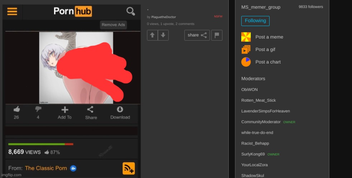Flag this post using the flag icon
The width and height of the screenshot is (352, 178).
(217, 35)
